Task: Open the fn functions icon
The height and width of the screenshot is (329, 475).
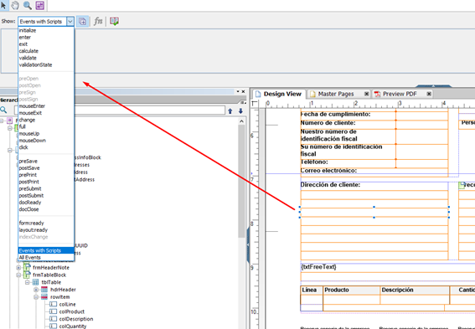Action: 98,21
